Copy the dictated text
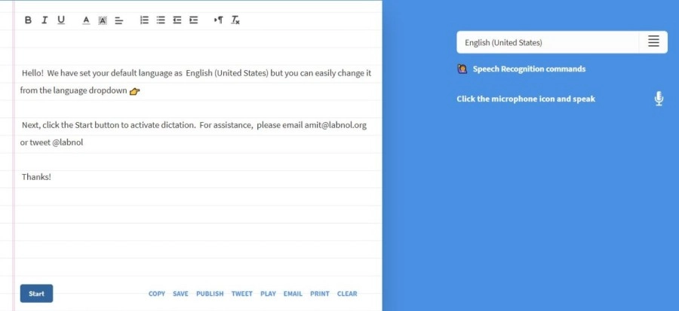 (157, 294)
